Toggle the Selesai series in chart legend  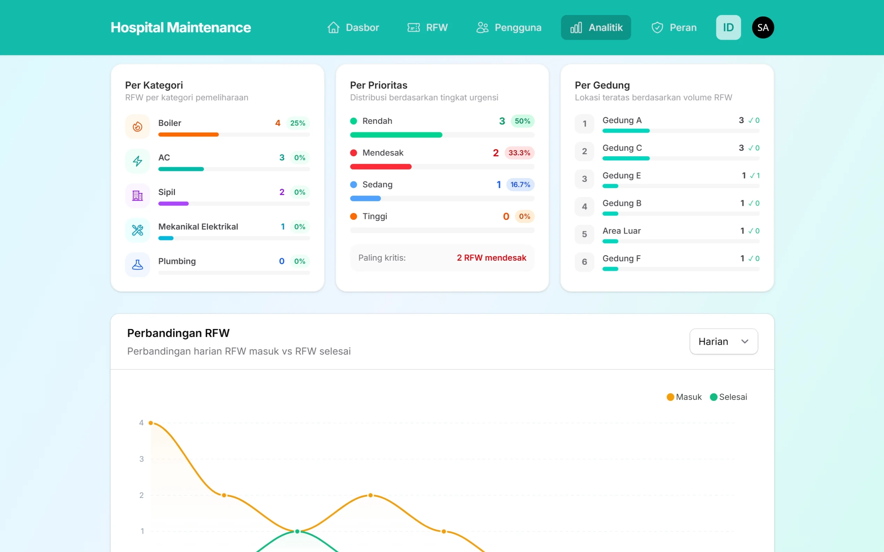pos(728,397)
